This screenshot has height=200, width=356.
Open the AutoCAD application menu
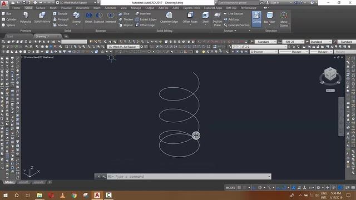point(4,4)
